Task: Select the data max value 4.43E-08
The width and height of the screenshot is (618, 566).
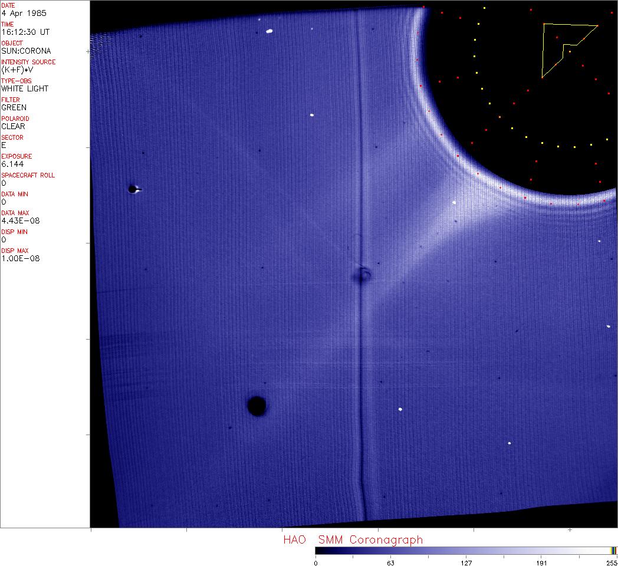Action: pyautogui.click(x=20, y=221)
